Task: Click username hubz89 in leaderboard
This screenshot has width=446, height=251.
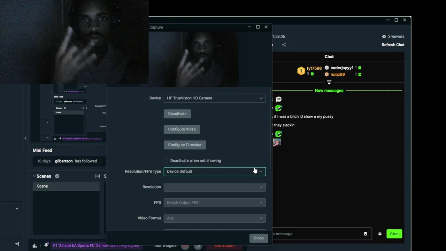Action: [338, 75]
